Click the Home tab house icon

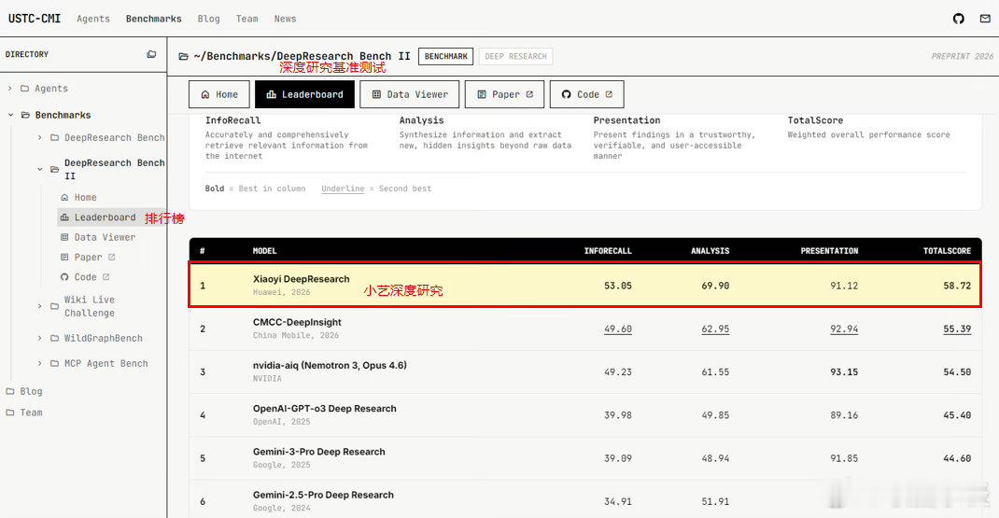205,94
